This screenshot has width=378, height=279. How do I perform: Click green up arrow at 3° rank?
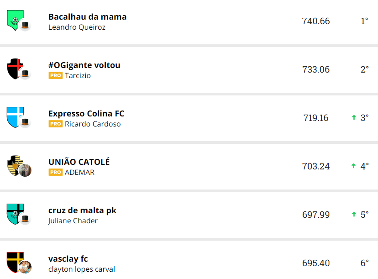point(354,118)
